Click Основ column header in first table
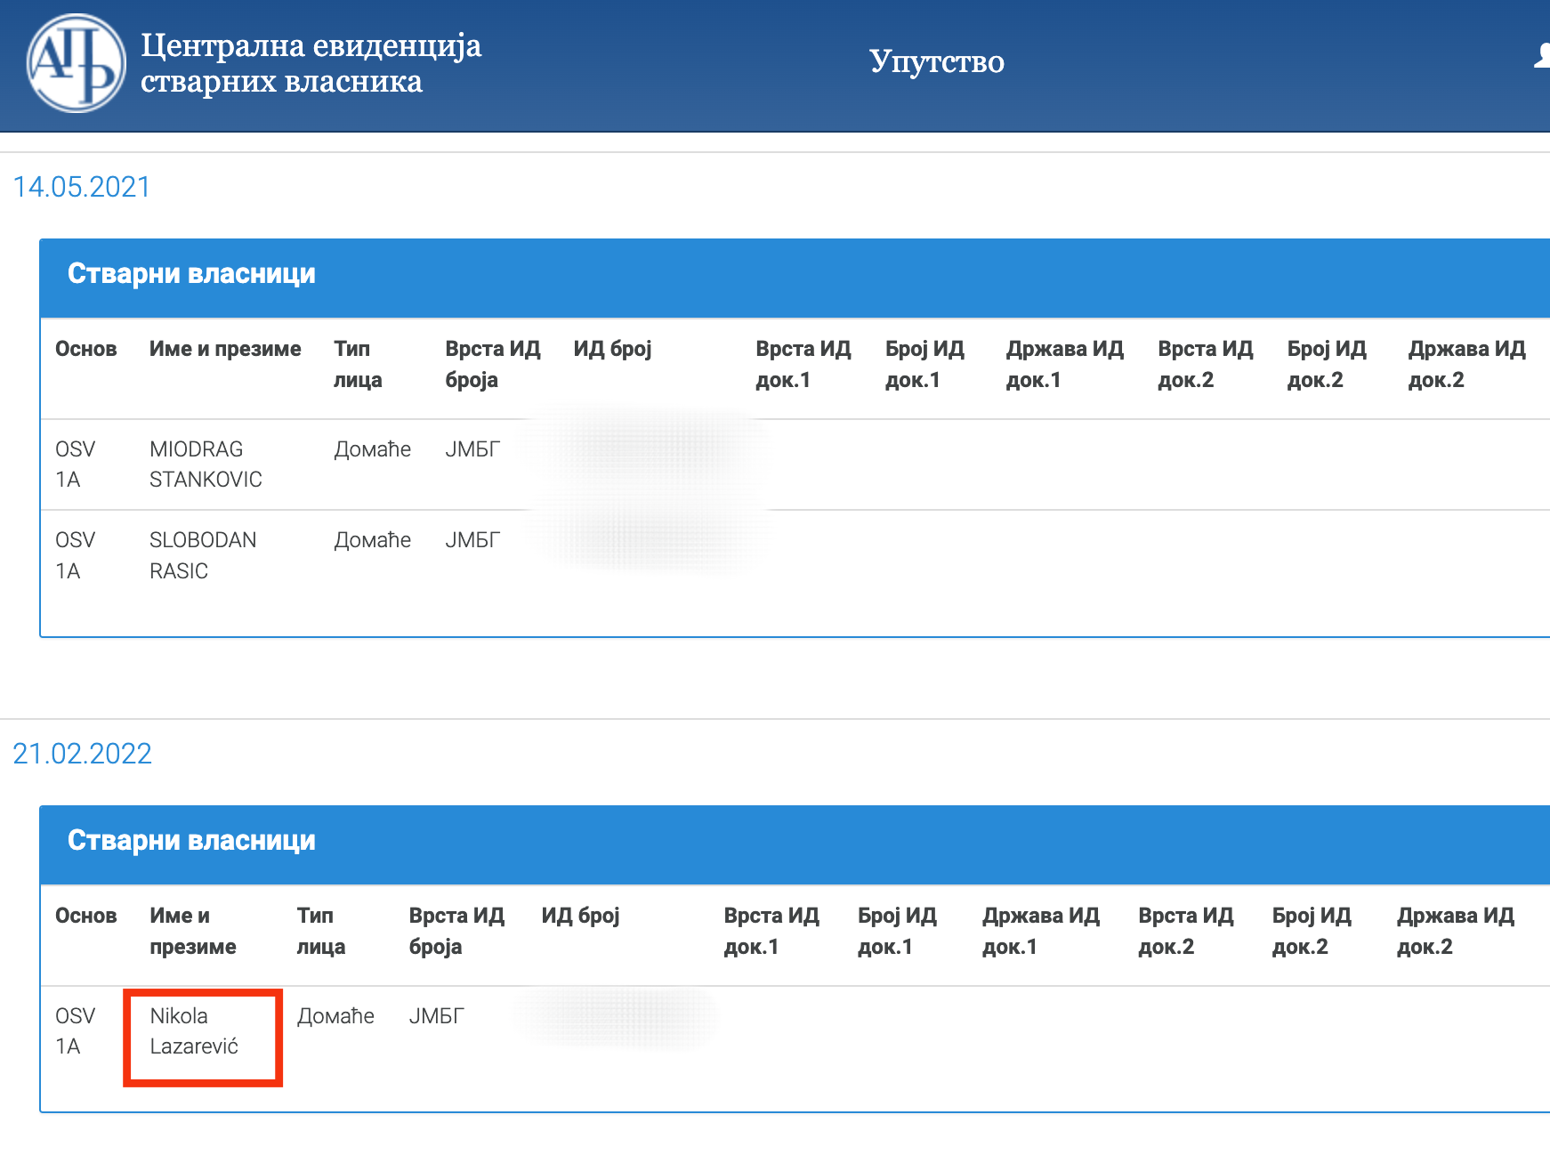Viewport: 1550px width, 1163px height. [x=85, y=349]
